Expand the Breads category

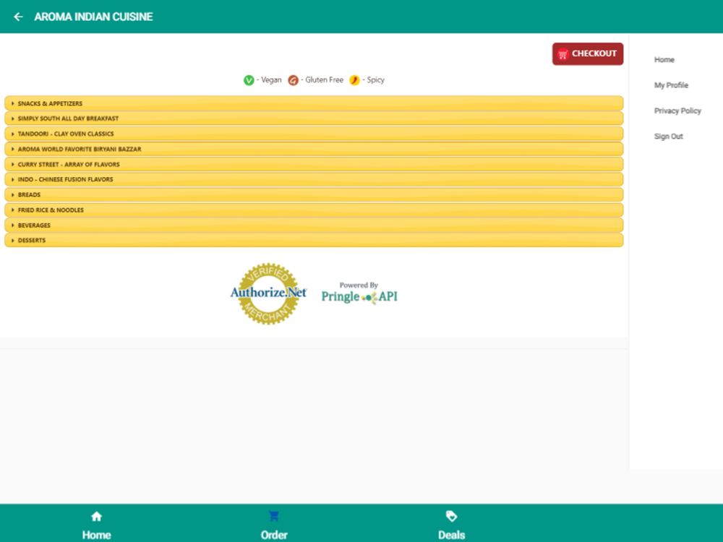click(x=314, y=194)
